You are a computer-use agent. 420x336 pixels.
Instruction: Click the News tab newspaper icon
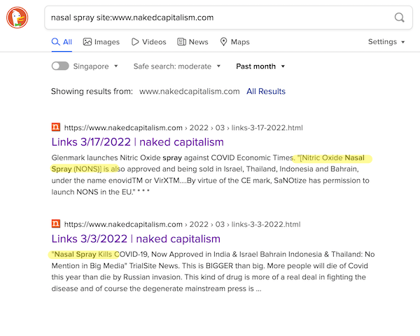181,42
